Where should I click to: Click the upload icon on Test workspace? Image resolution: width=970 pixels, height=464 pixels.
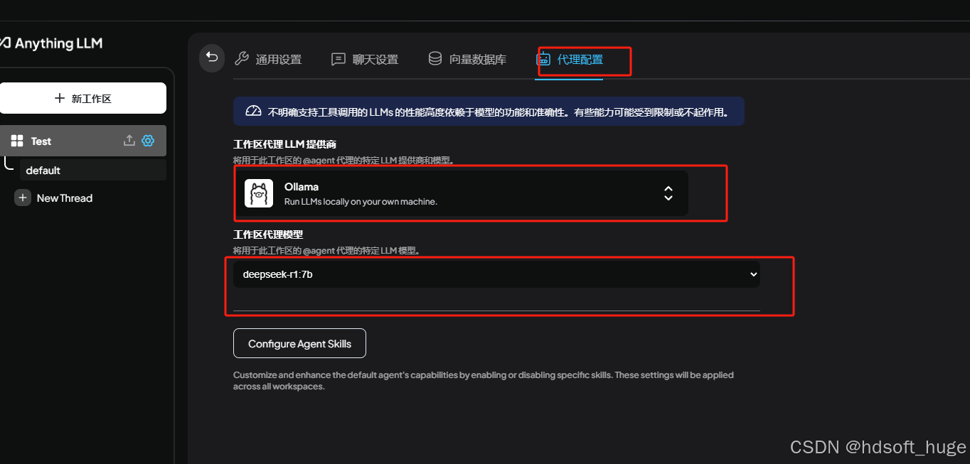coord(129,141)
